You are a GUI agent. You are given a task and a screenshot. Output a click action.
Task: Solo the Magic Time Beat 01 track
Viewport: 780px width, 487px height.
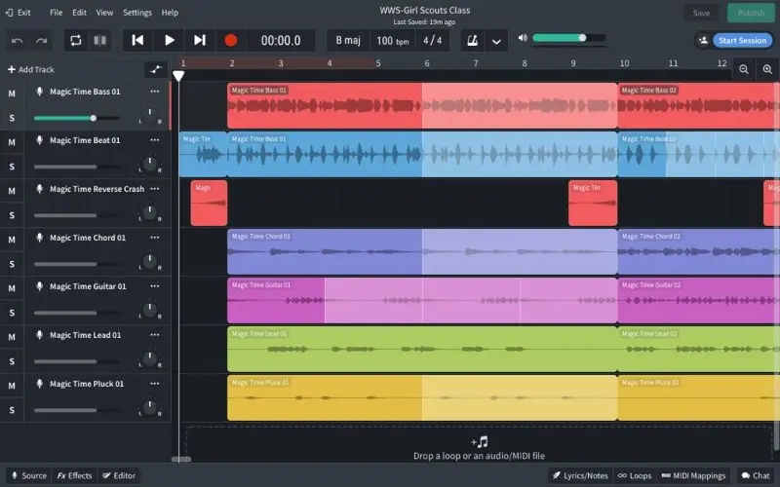click(x=12, y=167)
